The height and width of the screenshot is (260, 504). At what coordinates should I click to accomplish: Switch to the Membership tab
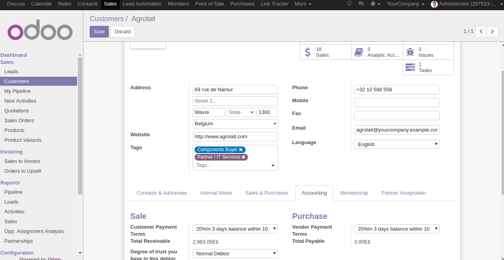coord(354,193)
